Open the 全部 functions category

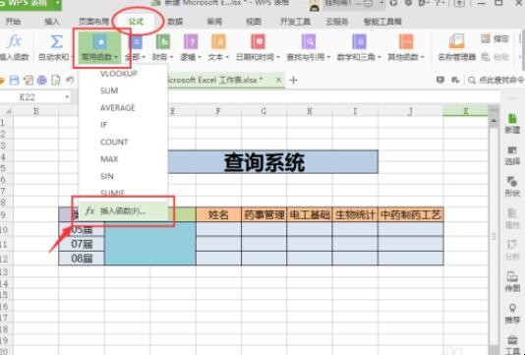click(x=136, y=48)
